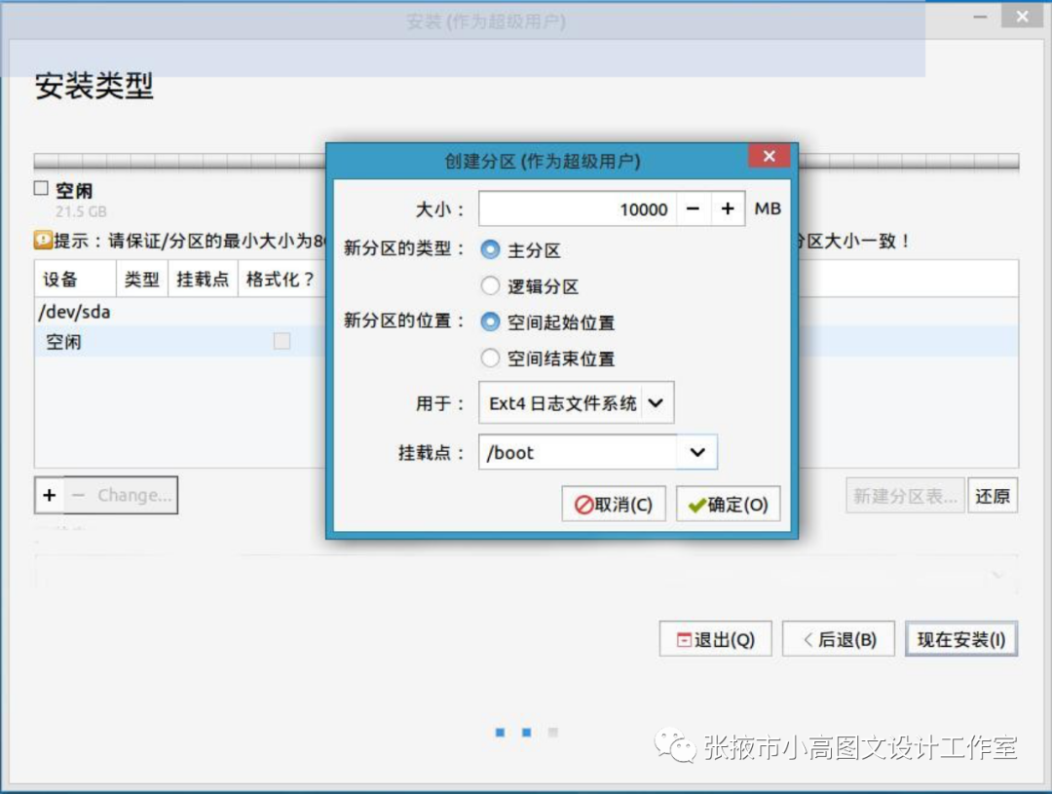Confirm with 确定(O) button
Viewport: 1052px width, 794px height.
click(728, 504)
